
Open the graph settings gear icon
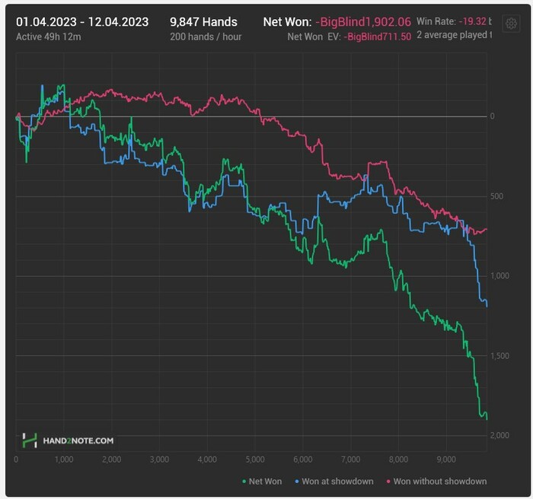(x=511, y=24)
